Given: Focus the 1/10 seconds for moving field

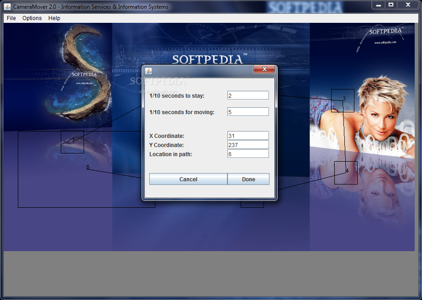Looking at the screenshot, I should [248, 112].
